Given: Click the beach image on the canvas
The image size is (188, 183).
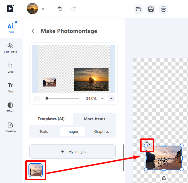Looking at the screenshot, I should point(164,158).
